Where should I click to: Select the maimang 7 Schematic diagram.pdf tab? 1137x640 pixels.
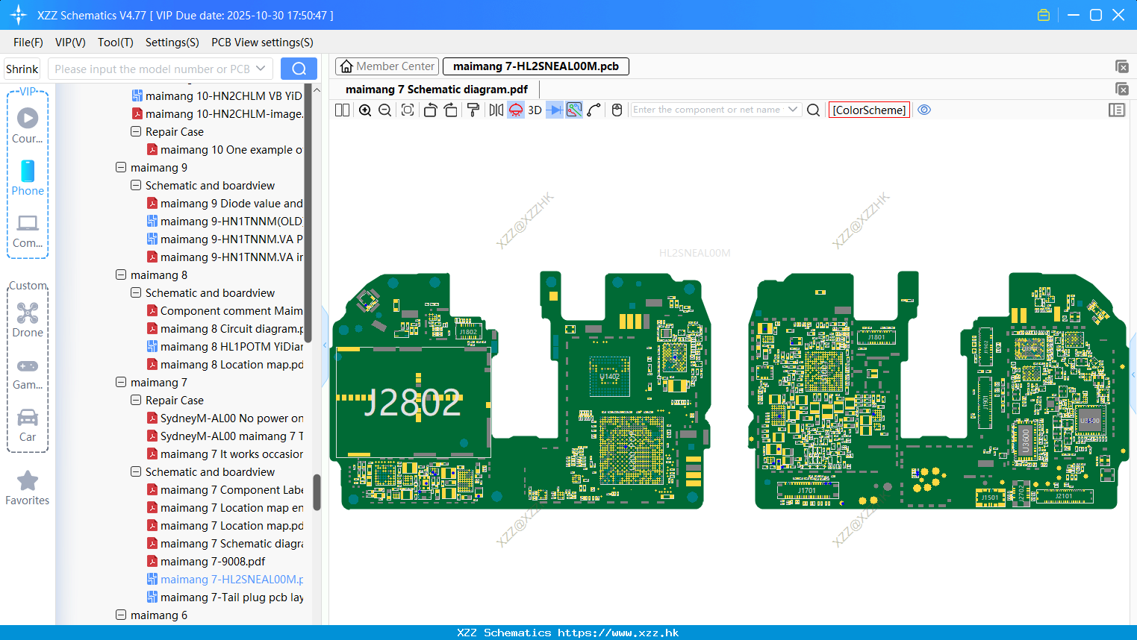pyautogui.click(x=437, y=90)
